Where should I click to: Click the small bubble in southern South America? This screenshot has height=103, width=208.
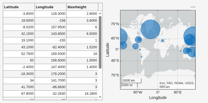(142, 57)
